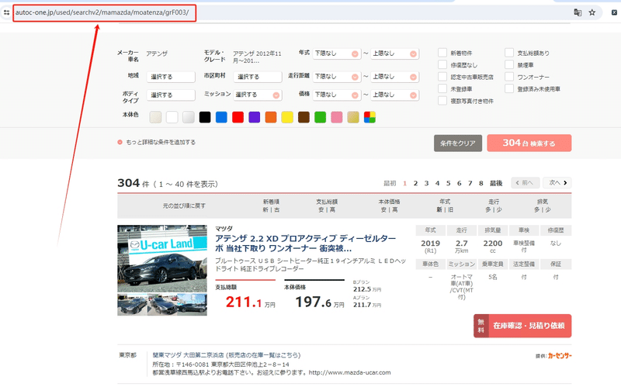Choose the blue body color swatch
The width and height of the screenshot is (621, 387).
point(221,117)
